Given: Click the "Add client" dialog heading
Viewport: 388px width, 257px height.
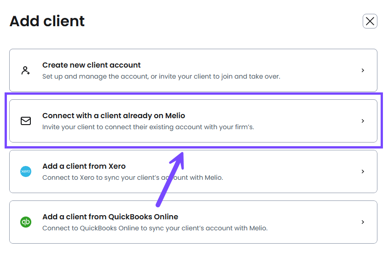Looking at the screenshot, I should click(47, 21).
